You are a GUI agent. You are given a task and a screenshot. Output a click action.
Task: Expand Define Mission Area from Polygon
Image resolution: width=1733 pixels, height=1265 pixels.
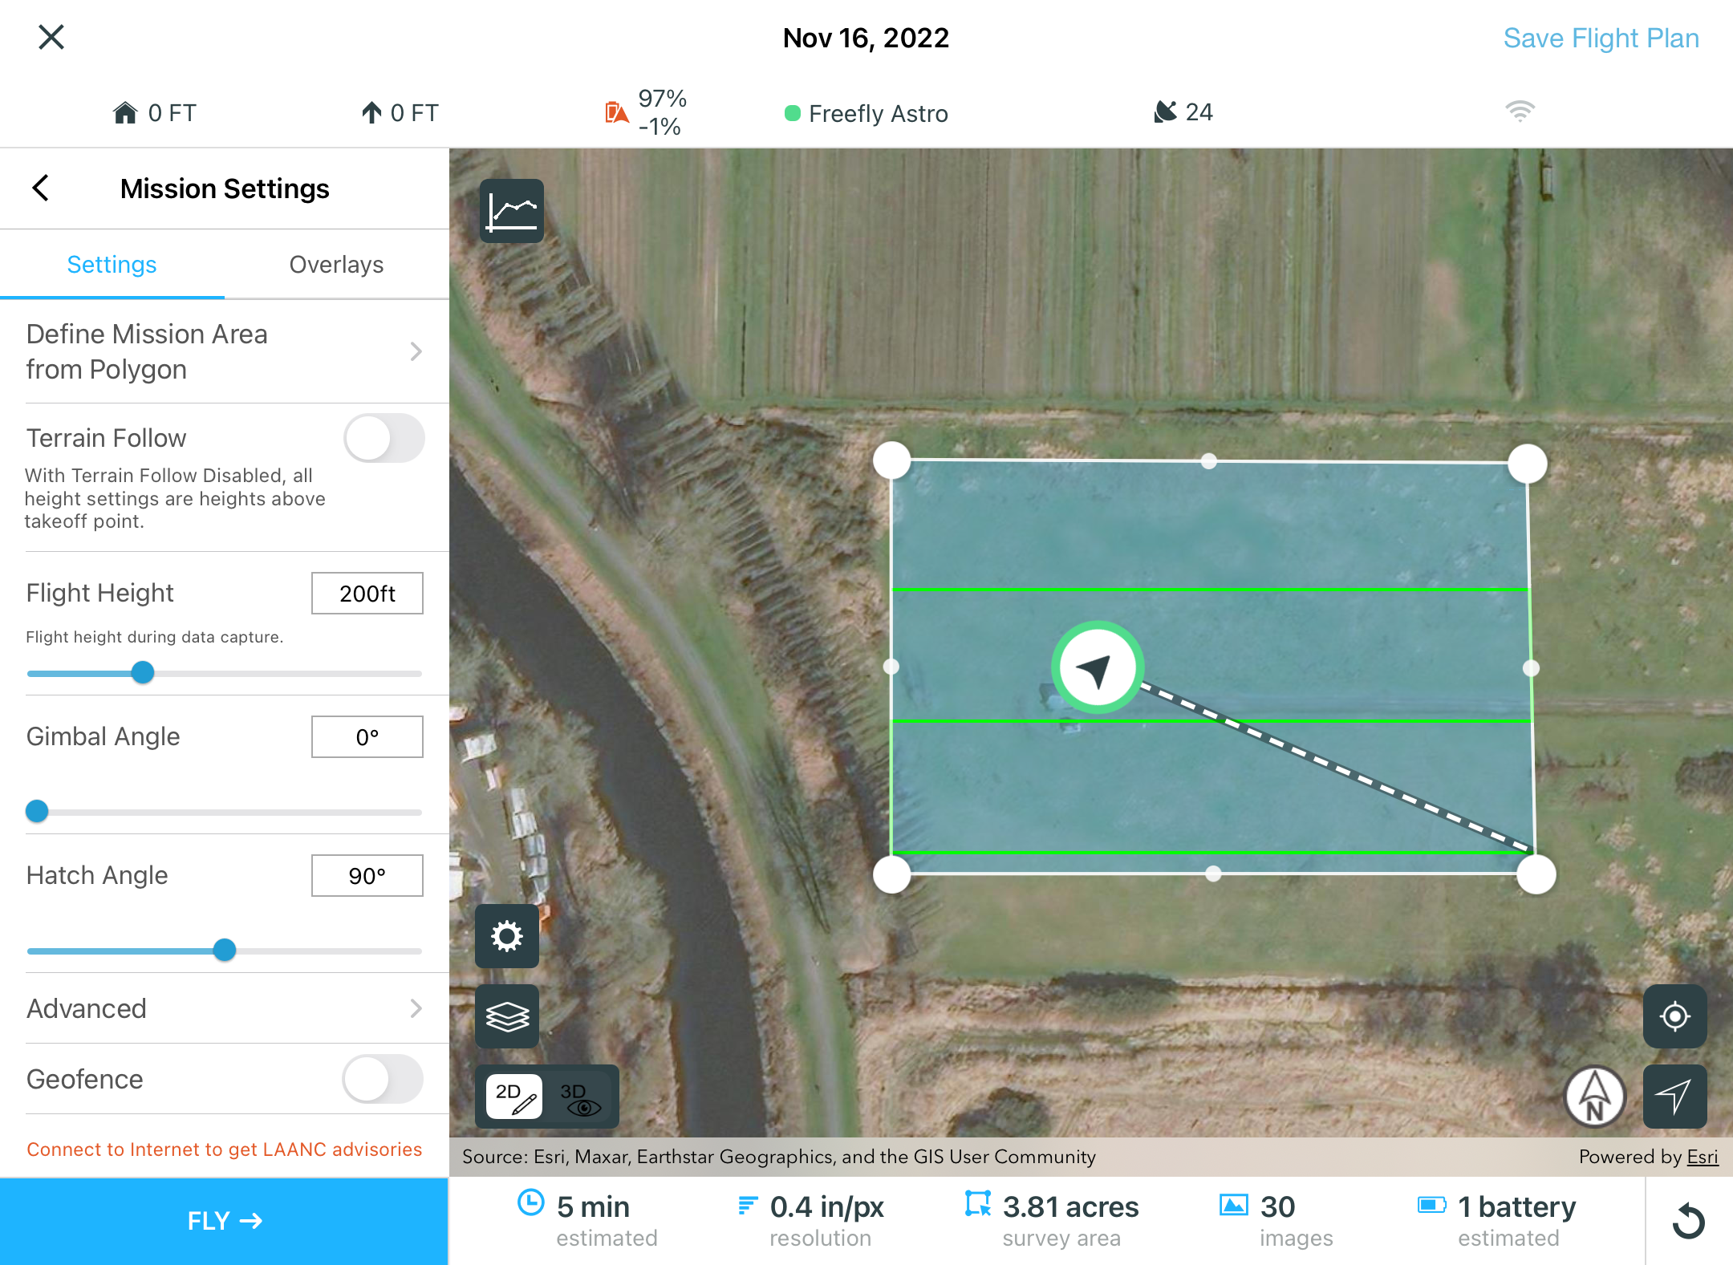(x=225, y=351)
